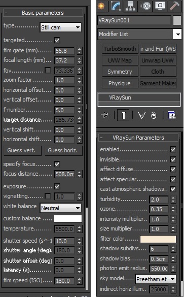Click the vertical shift spinner arrows
This screenshot has height=297, width=184.
(x=80, y=130)
